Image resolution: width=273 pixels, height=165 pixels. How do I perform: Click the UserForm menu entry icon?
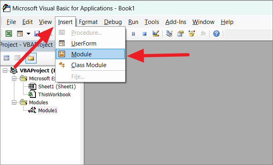(62, 43)
